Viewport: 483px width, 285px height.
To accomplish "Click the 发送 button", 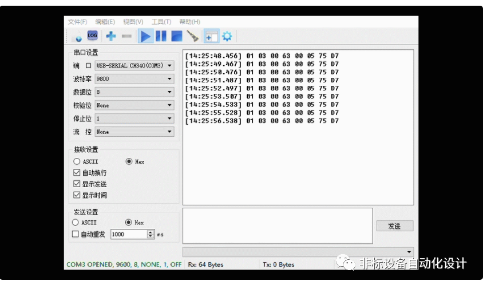I will point(395,226).
